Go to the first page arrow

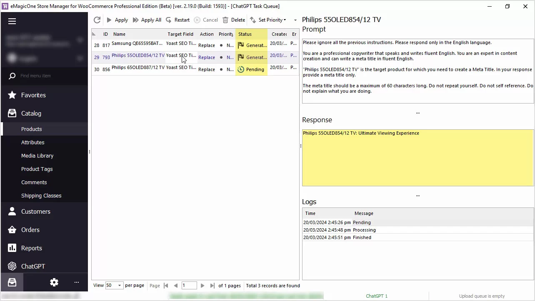(166, 286)
